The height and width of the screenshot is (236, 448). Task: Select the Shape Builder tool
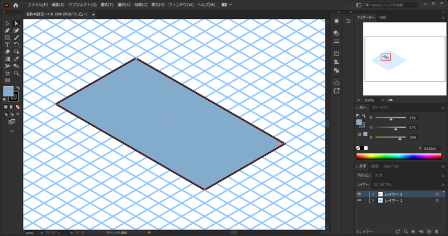coord(17,66)
